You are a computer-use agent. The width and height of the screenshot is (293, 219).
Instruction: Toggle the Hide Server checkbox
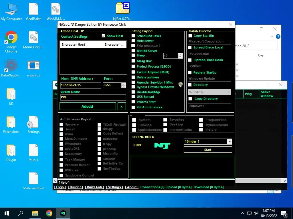click(133, 40)
